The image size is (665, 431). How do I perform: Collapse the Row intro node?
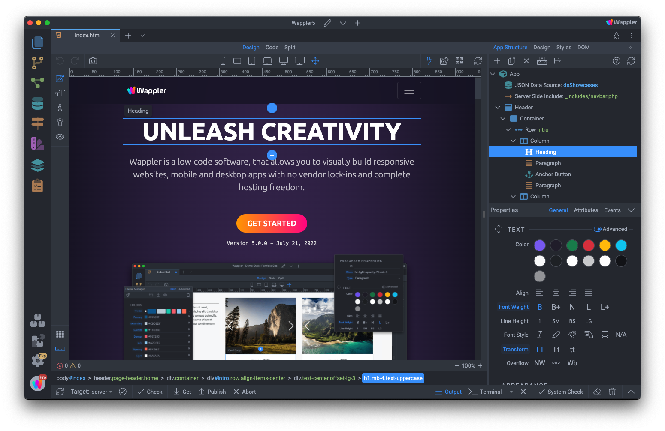(x=508, y=130)
